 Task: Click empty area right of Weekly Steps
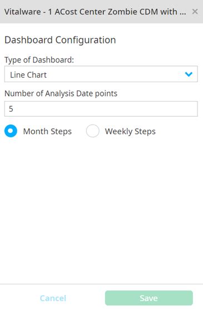[x=180, y=131]
